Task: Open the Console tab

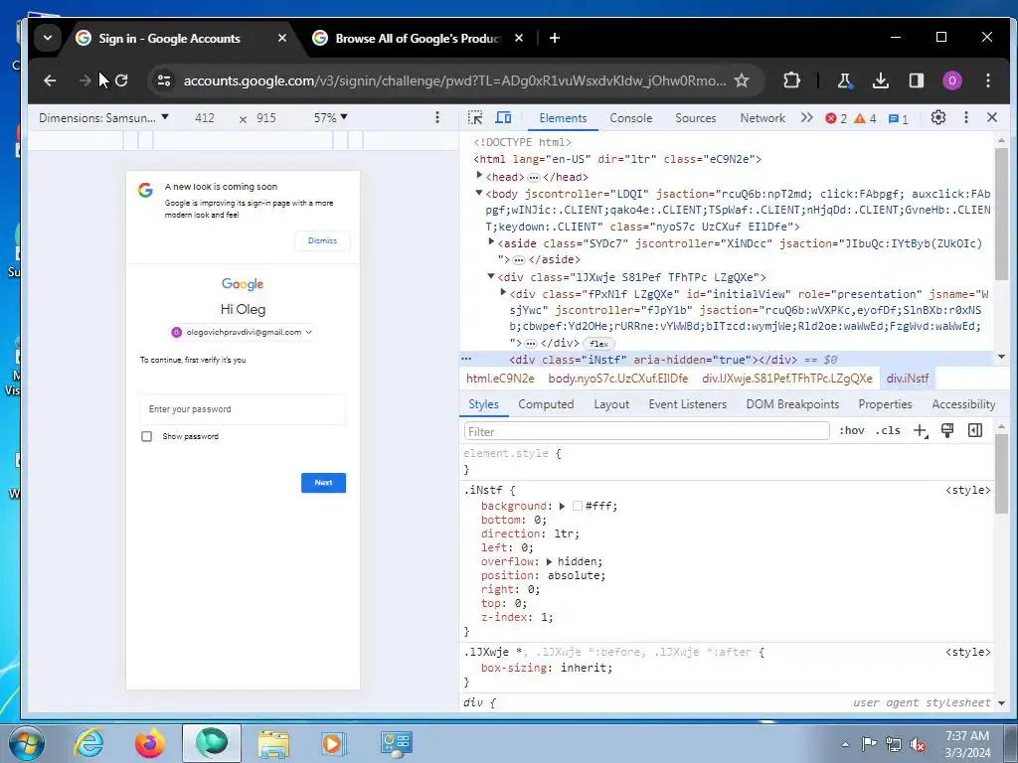Action: (630, 118)
